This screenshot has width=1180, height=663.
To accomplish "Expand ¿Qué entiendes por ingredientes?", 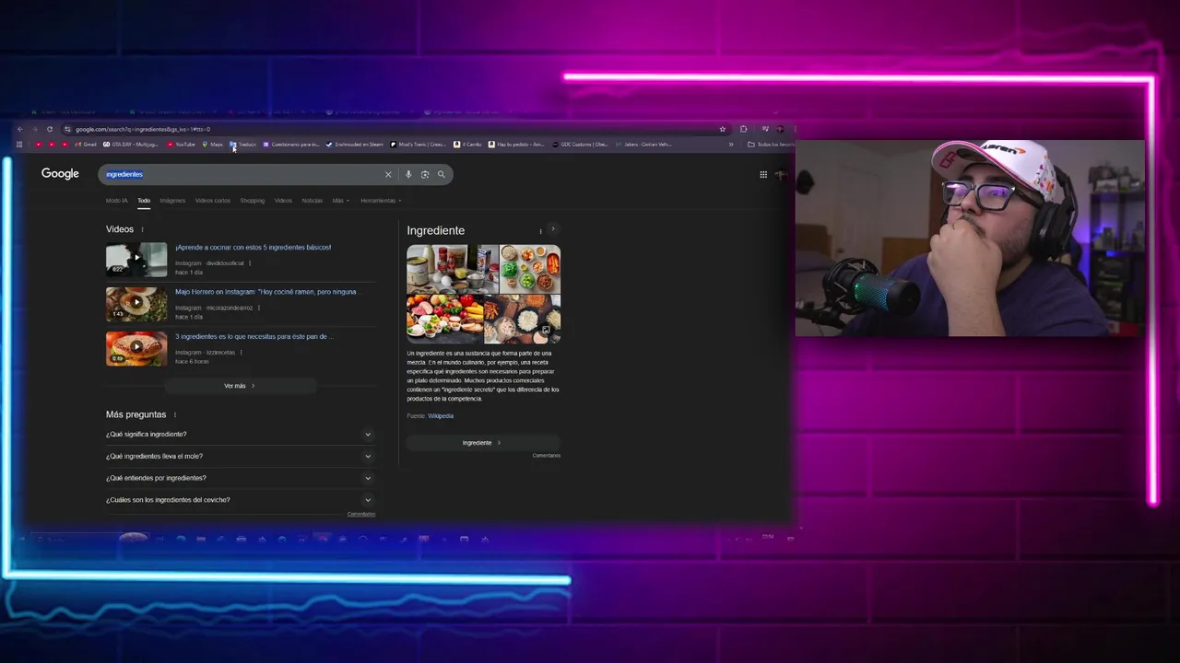I will pyautogui.click(x=240, y=479).
